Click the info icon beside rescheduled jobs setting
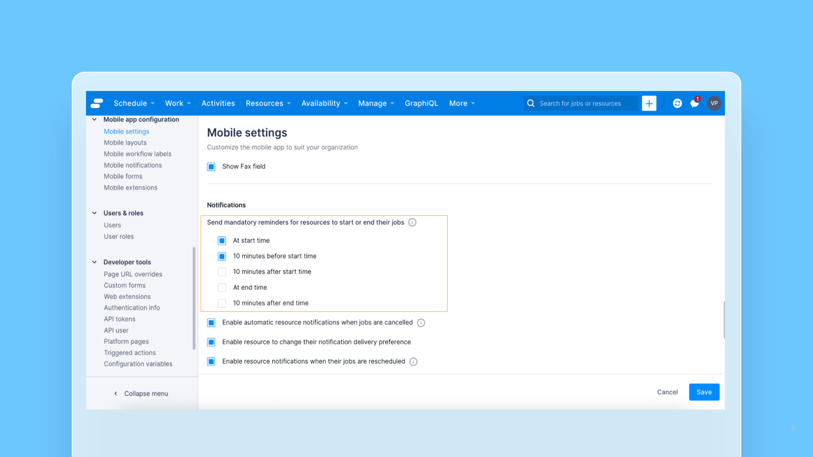Image resolution: width=813 pixels, height=457 pixels. click(x=413, y=361)
